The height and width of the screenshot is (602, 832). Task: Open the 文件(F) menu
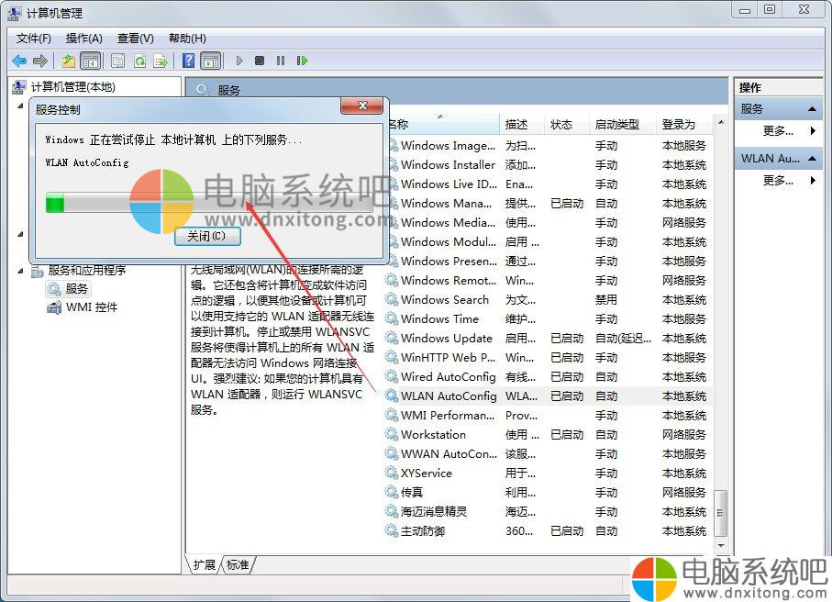pyautogui.click(x=33, y=39)
